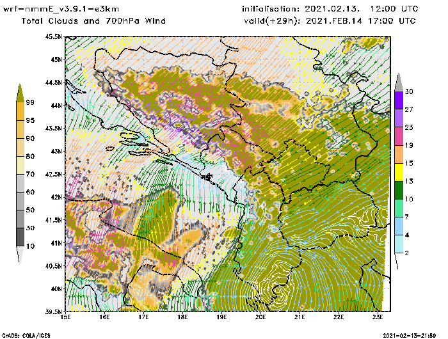Screen dimensions: 448x339
Task: Click the 50-60 gray cloud legend swatch
Action: click(20, 201)
